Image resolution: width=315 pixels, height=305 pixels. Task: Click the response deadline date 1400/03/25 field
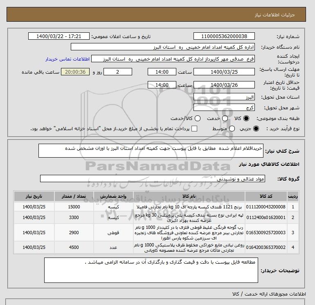[224, 72]
